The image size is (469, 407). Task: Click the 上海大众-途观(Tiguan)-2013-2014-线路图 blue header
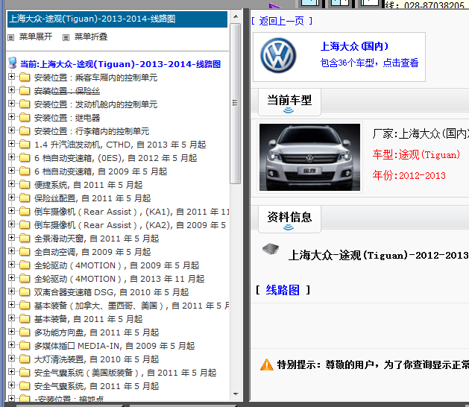click(117, 19)
